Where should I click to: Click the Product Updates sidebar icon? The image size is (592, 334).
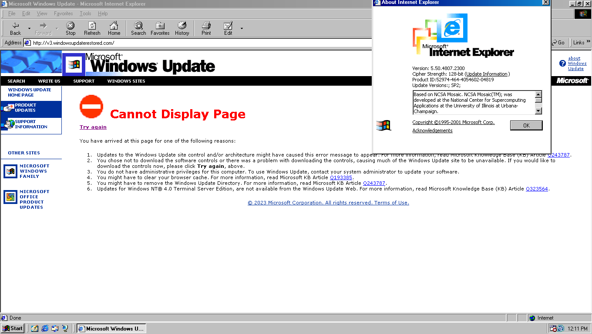8,107
